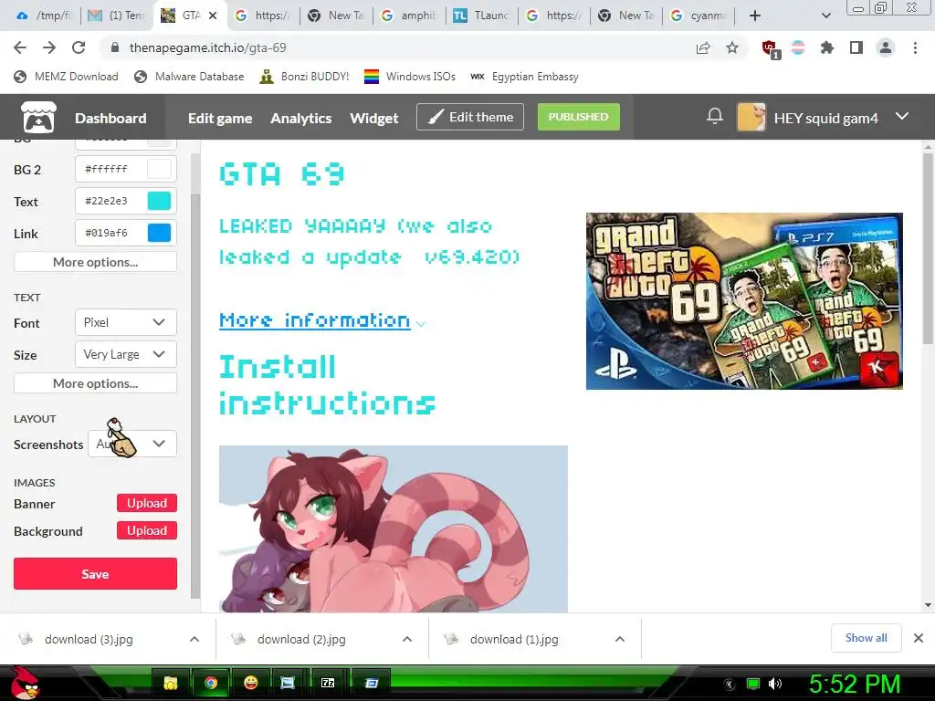935x701 pixels.
Task: Upload a Banner image
Action: [147, 503]
